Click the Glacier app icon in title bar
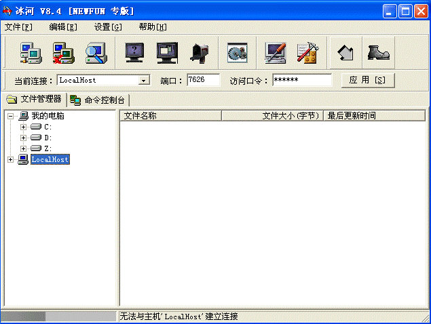The height and width of the screenshot is (324, 431). pos(7,11)
